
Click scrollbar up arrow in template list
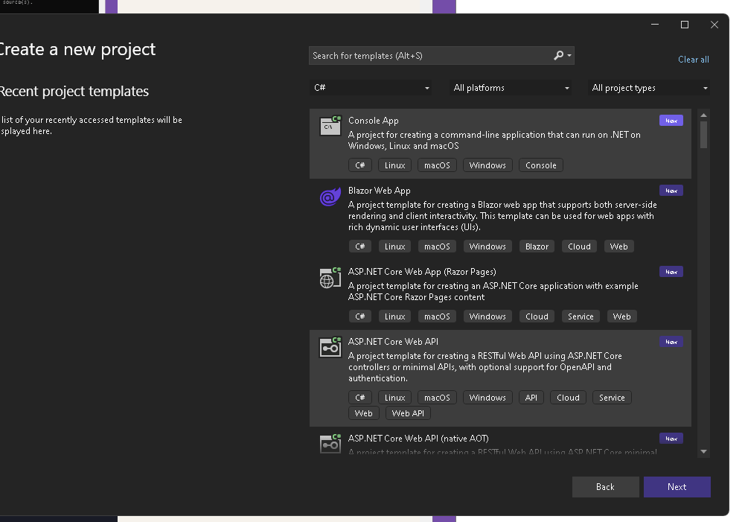click(x=703, y=115)
